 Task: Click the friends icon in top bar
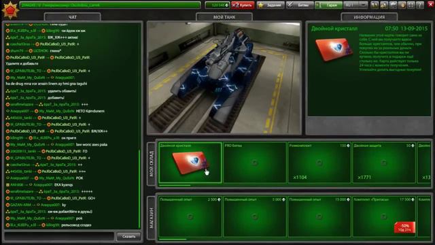click(x=375, y=5)
